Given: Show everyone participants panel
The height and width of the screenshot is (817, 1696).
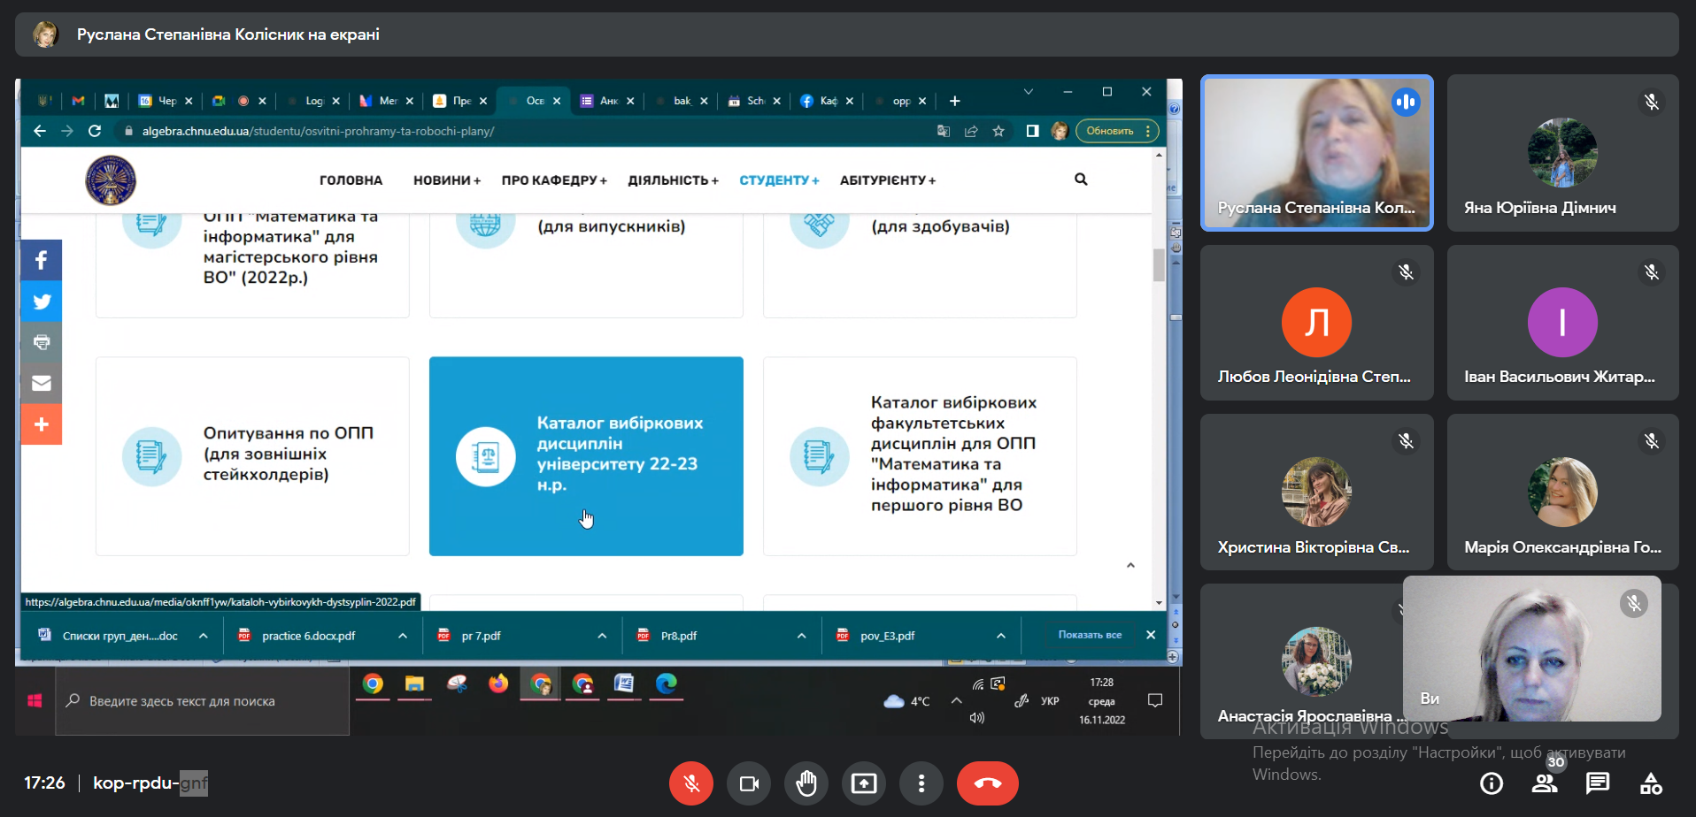Looking at the screenshot, I should [x=1545, y=783].
